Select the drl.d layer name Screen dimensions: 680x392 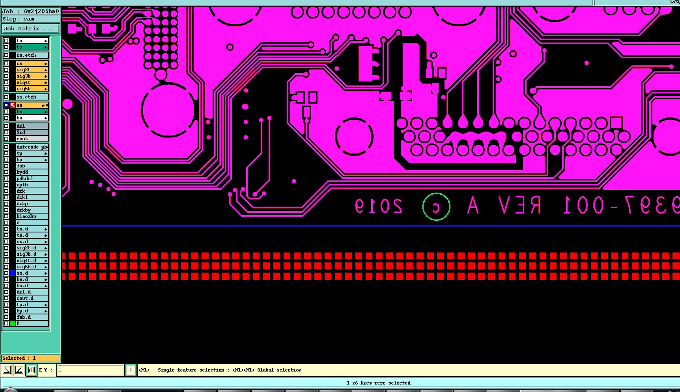(x=32, y=292)
